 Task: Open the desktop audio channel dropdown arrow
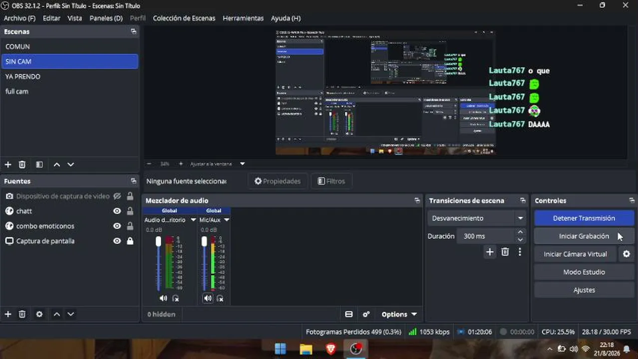point(193,220)
